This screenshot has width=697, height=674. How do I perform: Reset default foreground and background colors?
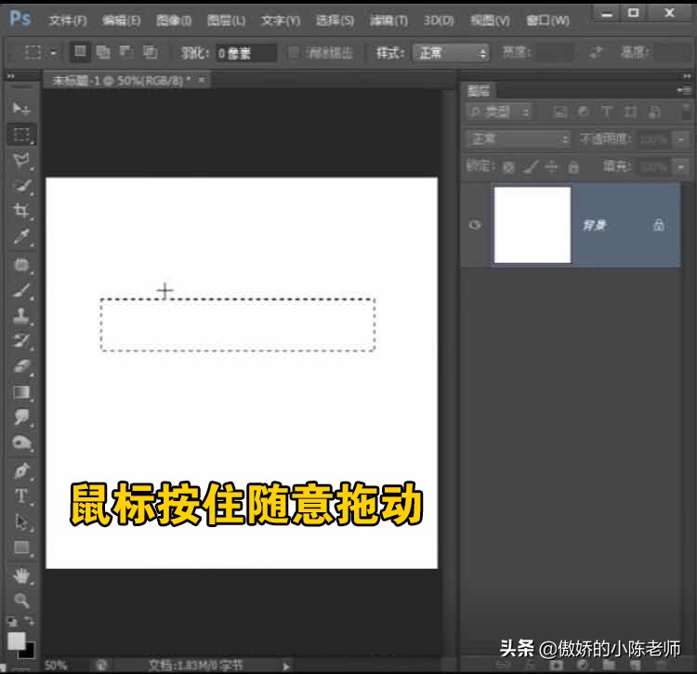[12, 621]
